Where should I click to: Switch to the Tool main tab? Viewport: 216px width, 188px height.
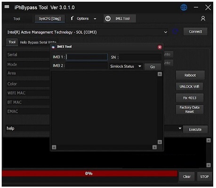click(x=16, y=19)
